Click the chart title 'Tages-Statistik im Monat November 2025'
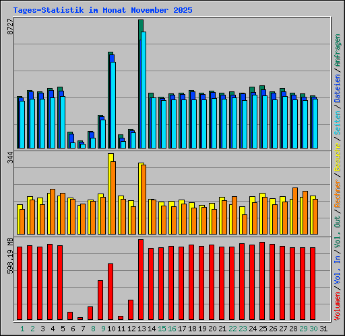Viewport: 345px width, 336px height. [102, 10]
